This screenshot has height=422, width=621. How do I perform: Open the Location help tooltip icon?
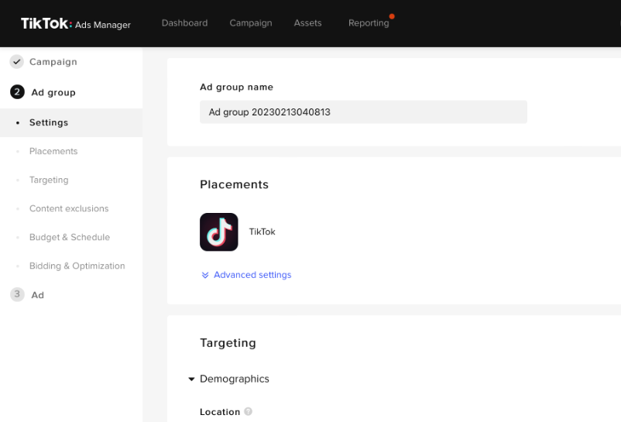[x=249, y=411]
